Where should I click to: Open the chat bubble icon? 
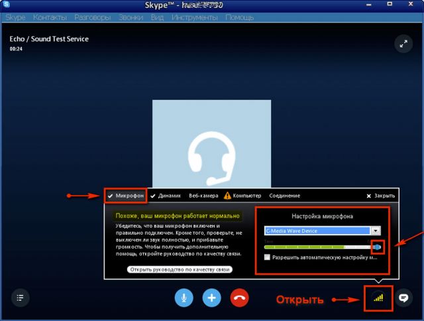[403, 298]
